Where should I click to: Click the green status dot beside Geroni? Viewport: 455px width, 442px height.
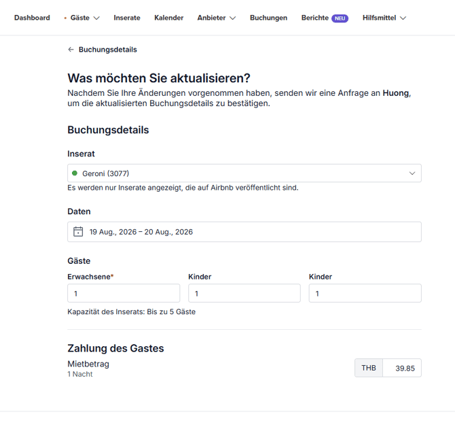(75, 173)
